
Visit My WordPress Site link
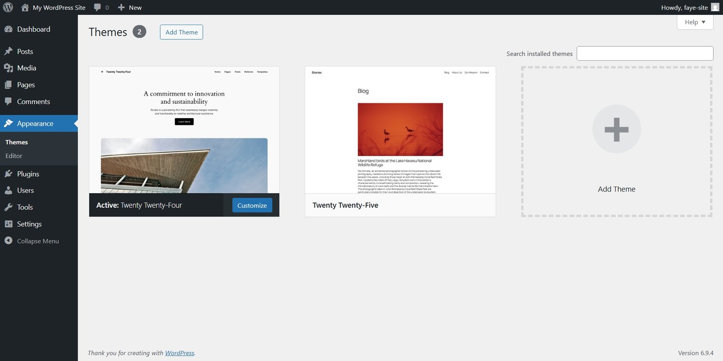pyautogui.click(x=59, y=8)
